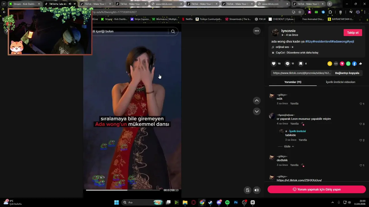Show hidden system tray icons chevron
The image size is (369, 207).
click(x=333, y=202)
